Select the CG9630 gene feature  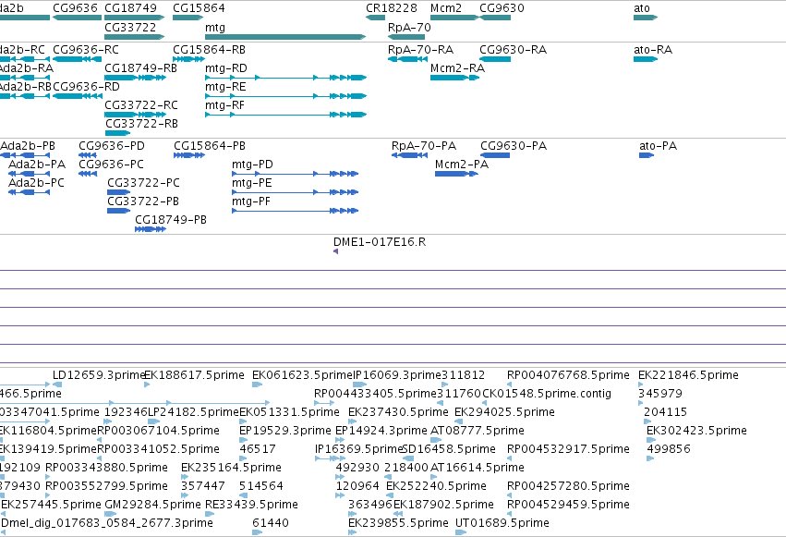tap(495, 18)
